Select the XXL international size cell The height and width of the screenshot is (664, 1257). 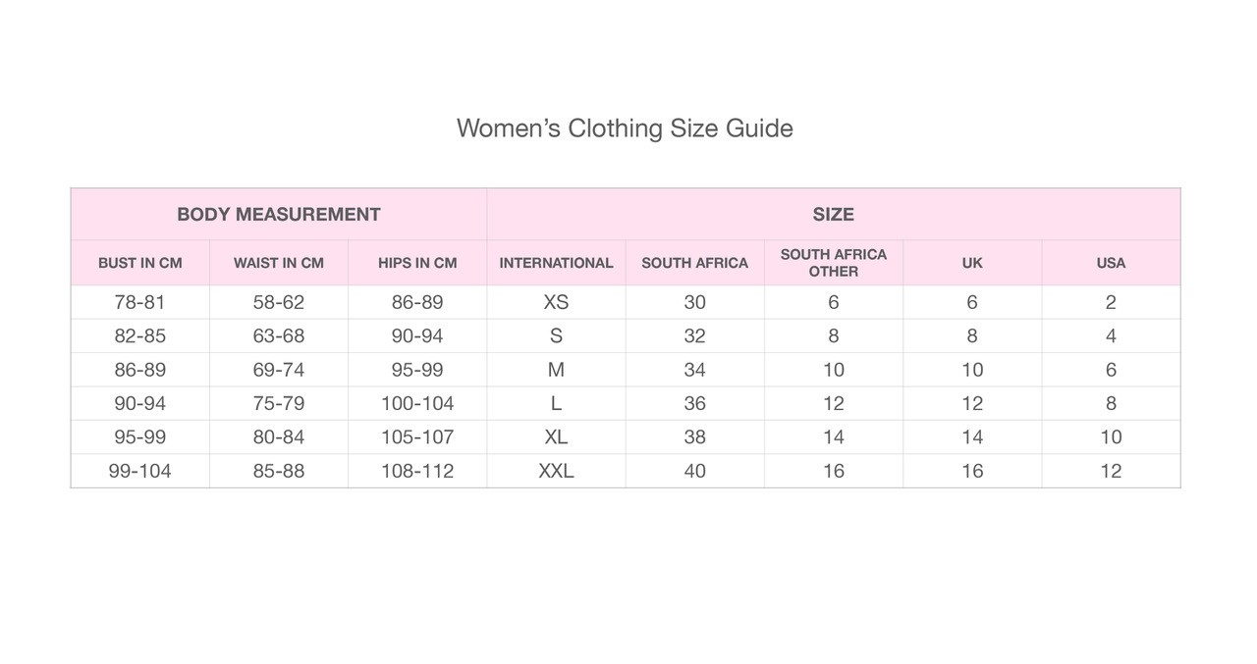point(556,471)
